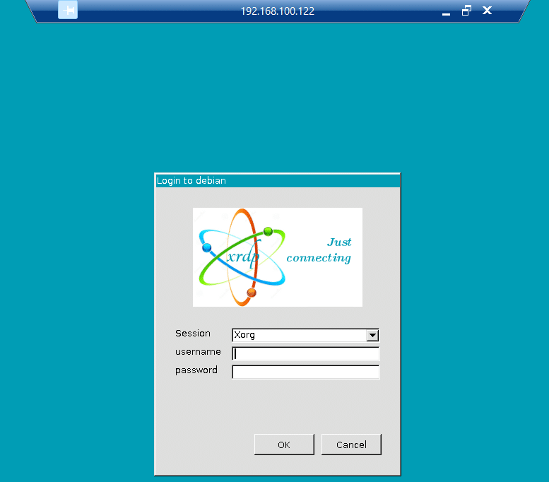Minimize the remote desktop session window
The image size is (549, 482).
(446, 11)
